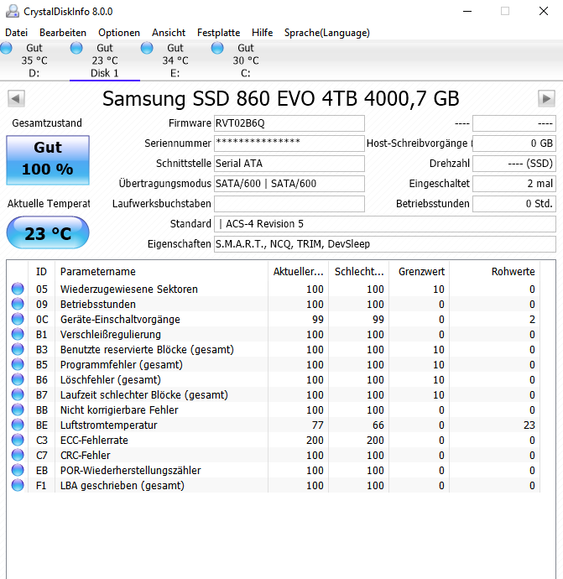Go to previous disk with left arrow
Image resolution: width=563 pixels, height=579 pixels.
(x=16, y=98)
